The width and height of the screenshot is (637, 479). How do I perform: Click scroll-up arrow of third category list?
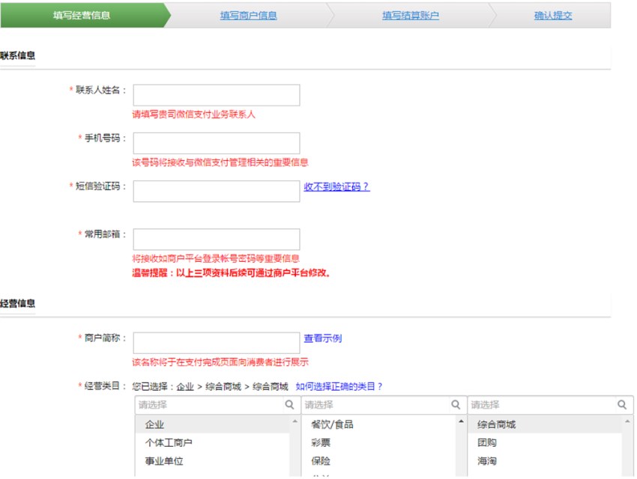[x=627, y=421]
